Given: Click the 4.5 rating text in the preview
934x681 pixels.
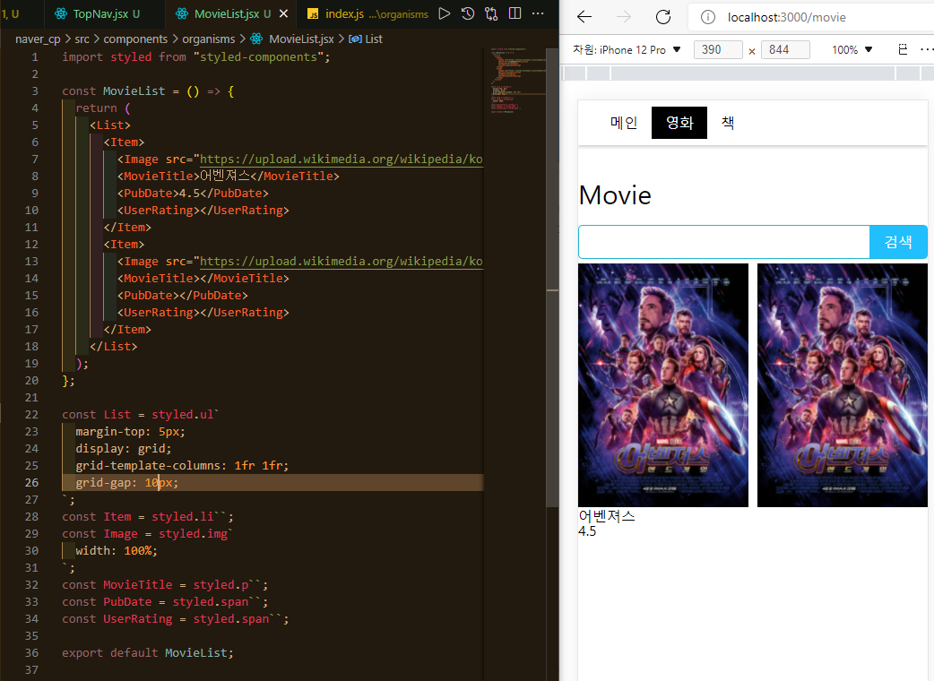Looking at the screenshot, I should pyautogui.click(x=587, y=531).
